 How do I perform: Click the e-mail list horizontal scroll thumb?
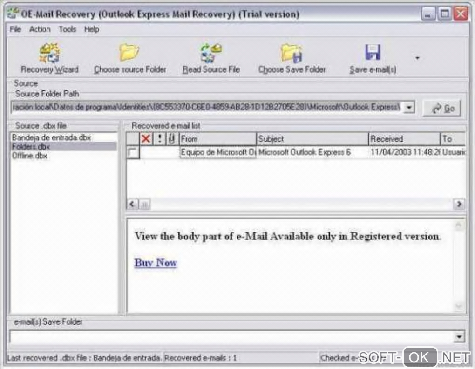coord(144,204)
